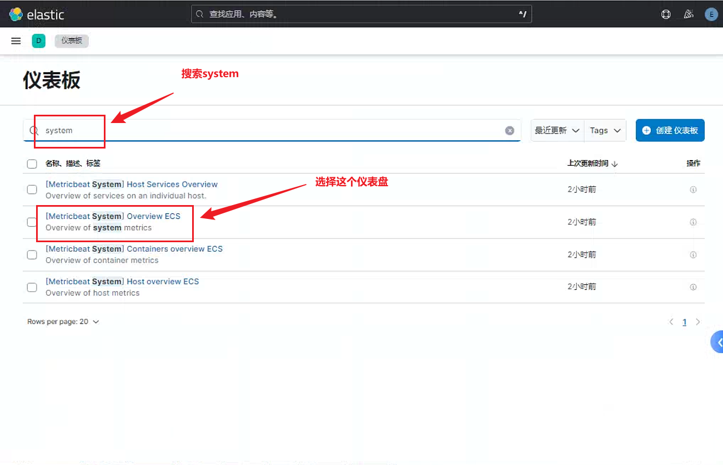The image size is (723, 465).
Task: Go to next page arrow
Action: coord(698,321)
